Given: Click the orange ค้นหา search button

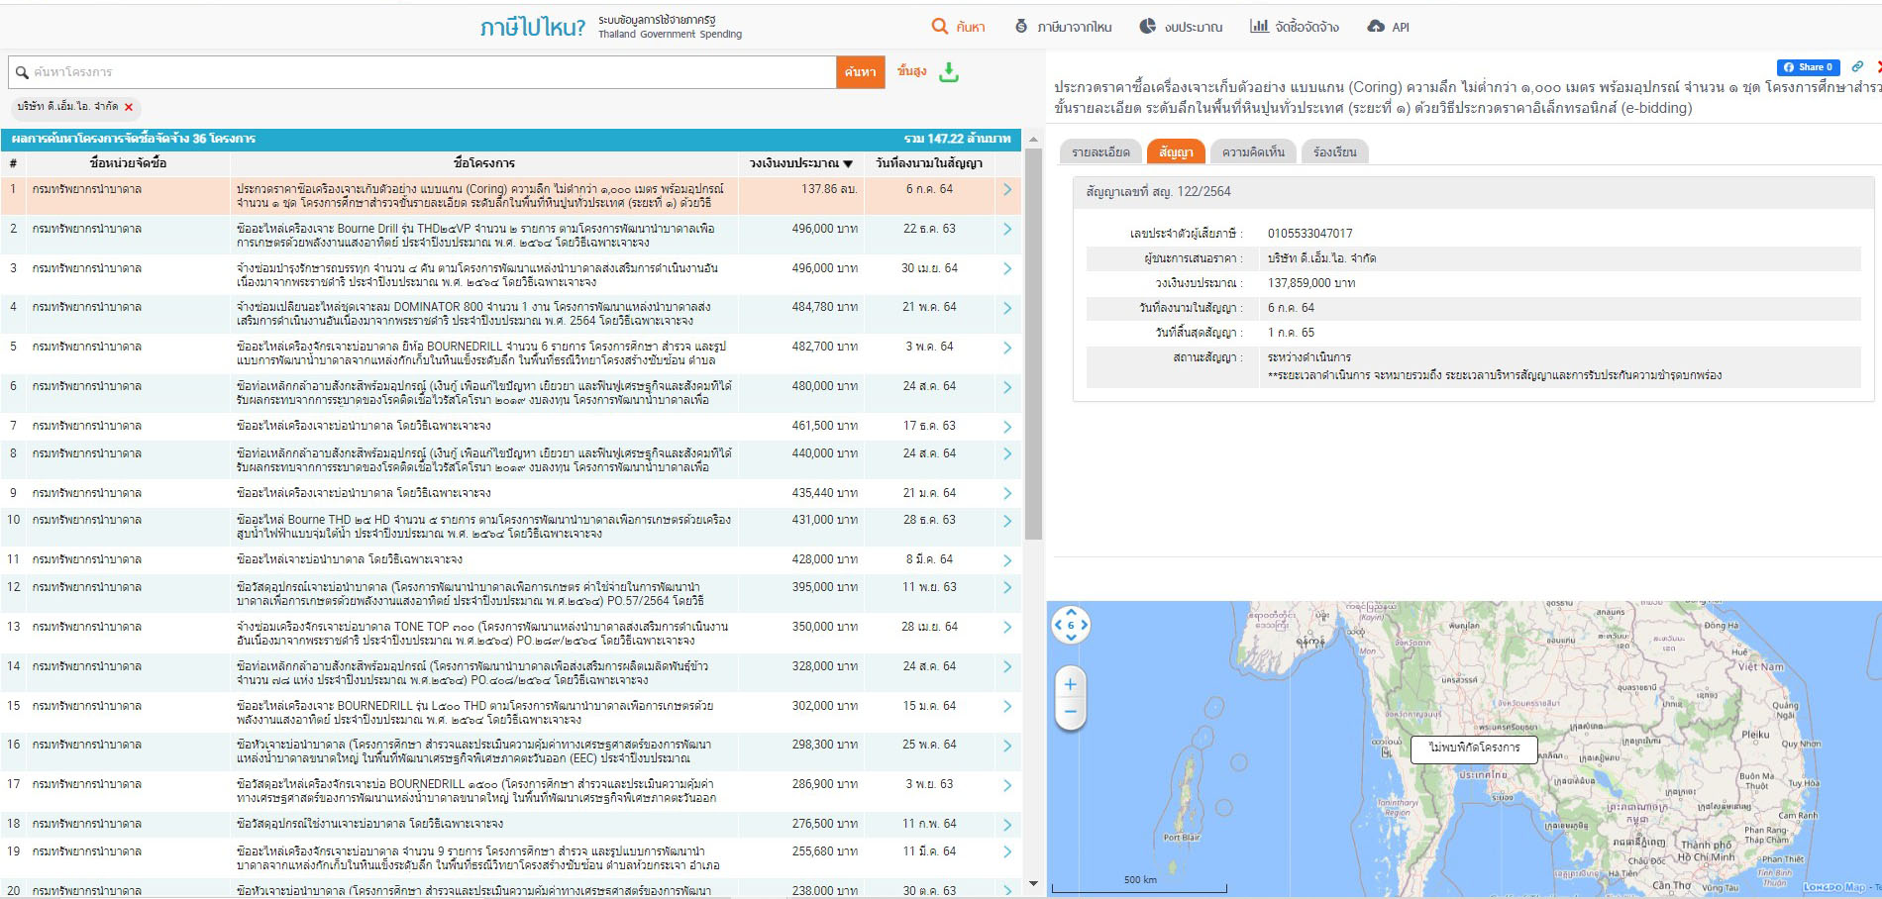Looking at the screenshot, I should click(860, 72).
